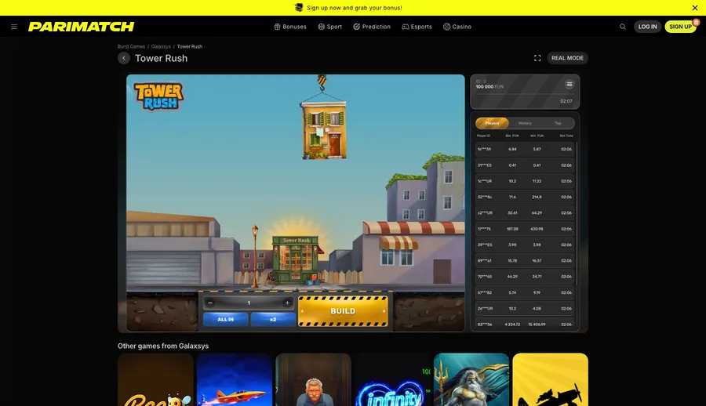Select the Players tab

coord(492,123)
